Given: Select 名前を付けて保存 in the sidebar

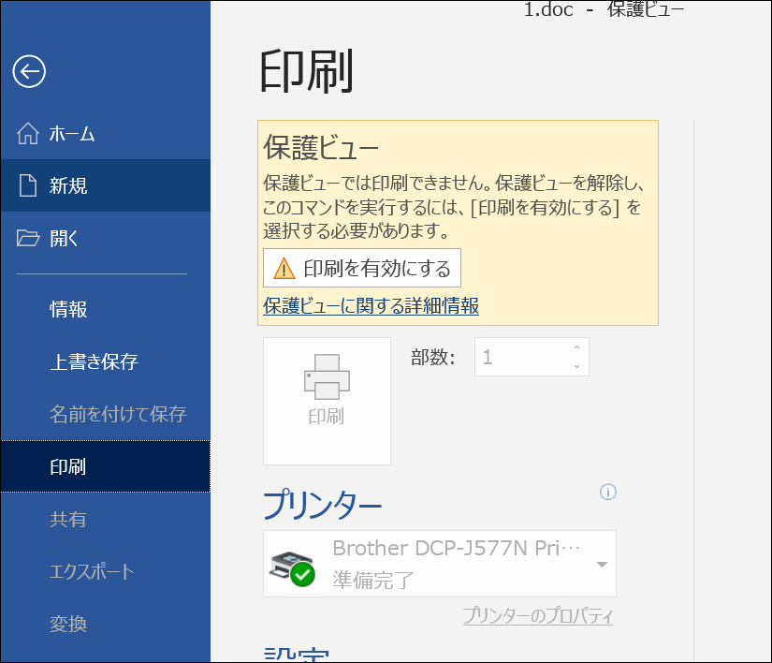Looking at the screenshot, I should pyautogui.click(x=118, y=414).
